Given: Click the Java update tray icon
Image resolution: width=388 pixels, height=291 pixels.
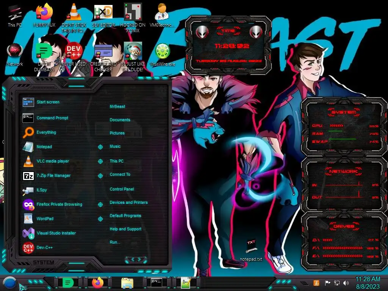Looking at the screenshot, I should (x=316, y=283).
